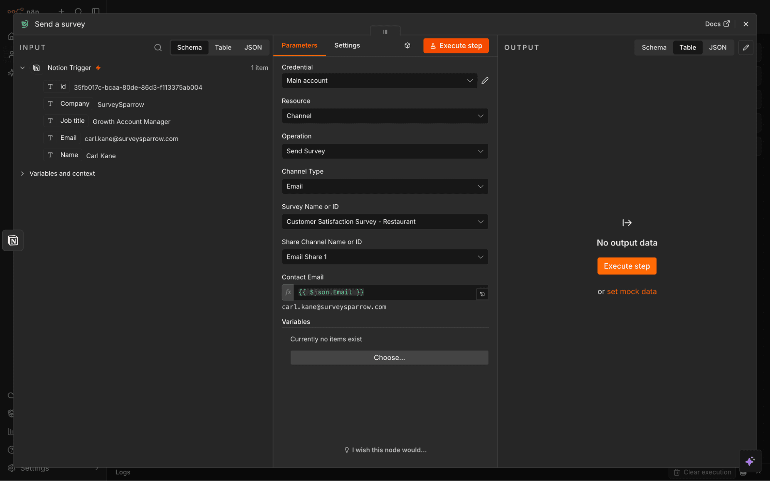Click the AI assistant sparkle icon
This screenshot has height=481, width=770.
pos(750,461)
